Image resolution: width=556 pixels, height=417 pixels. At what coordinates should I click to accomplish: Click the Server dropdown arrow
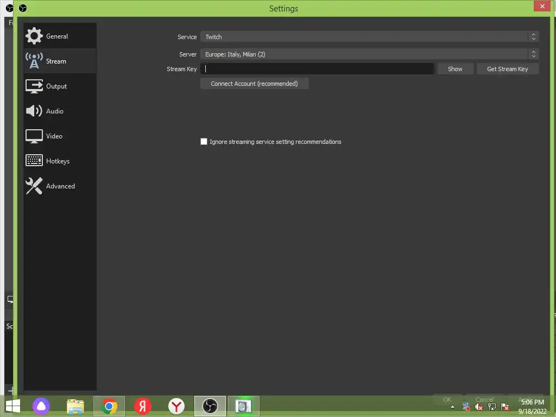coord(533,54)
